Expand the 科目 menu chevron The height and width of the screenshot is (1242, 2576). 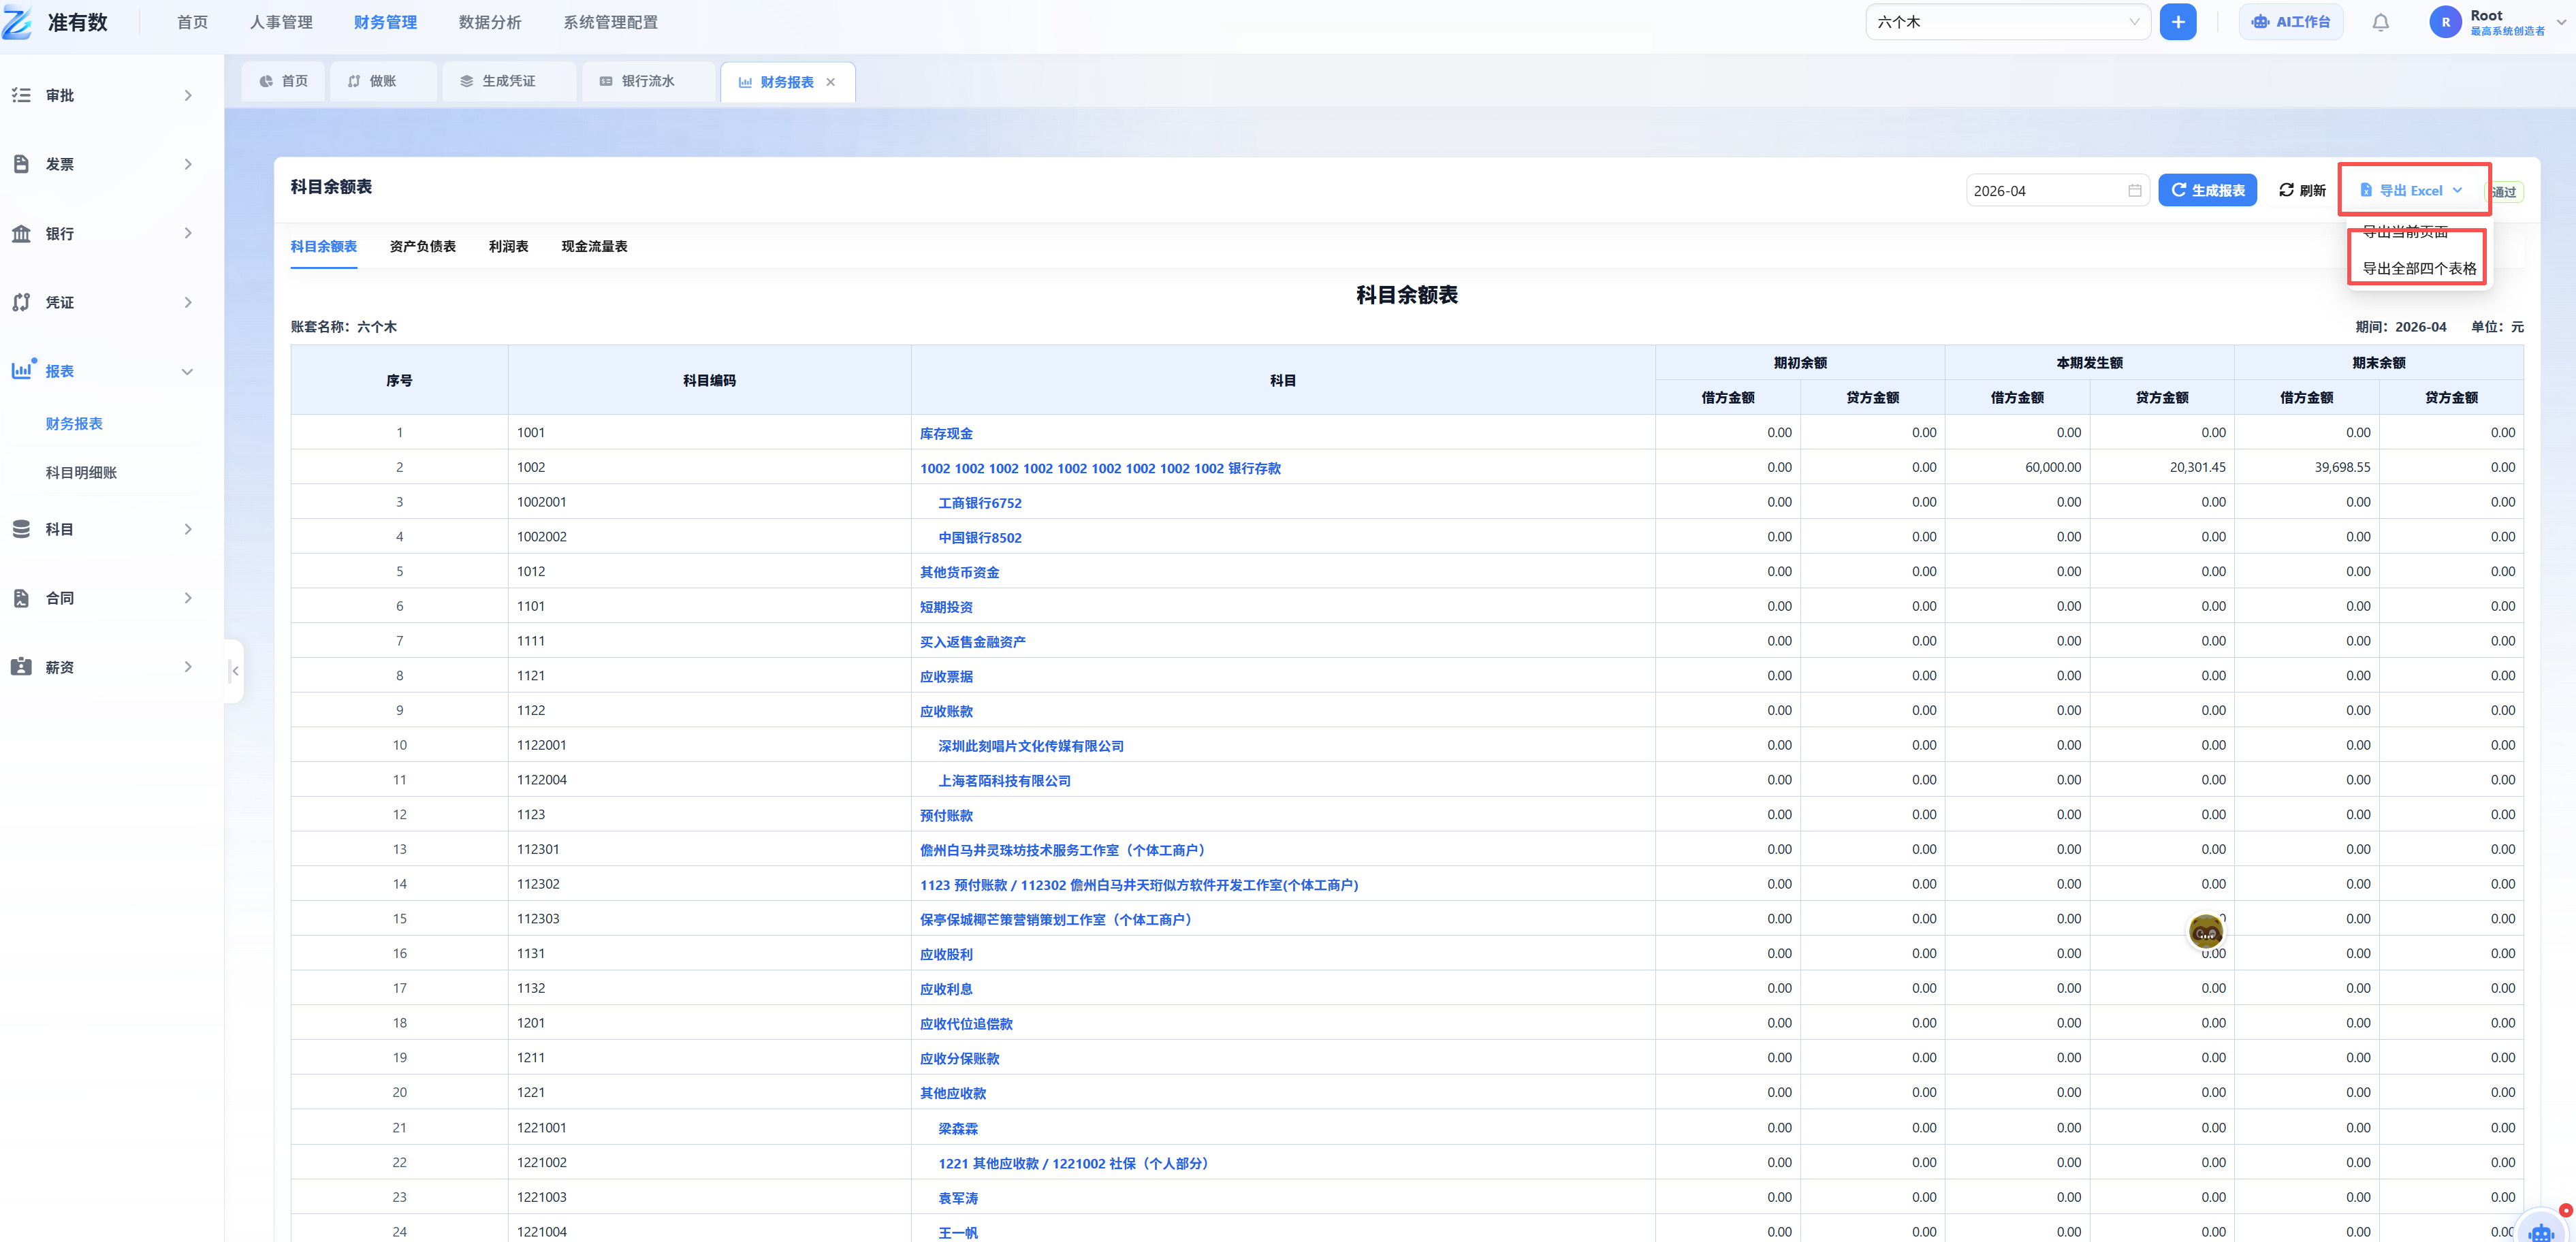tap(188, 529)
